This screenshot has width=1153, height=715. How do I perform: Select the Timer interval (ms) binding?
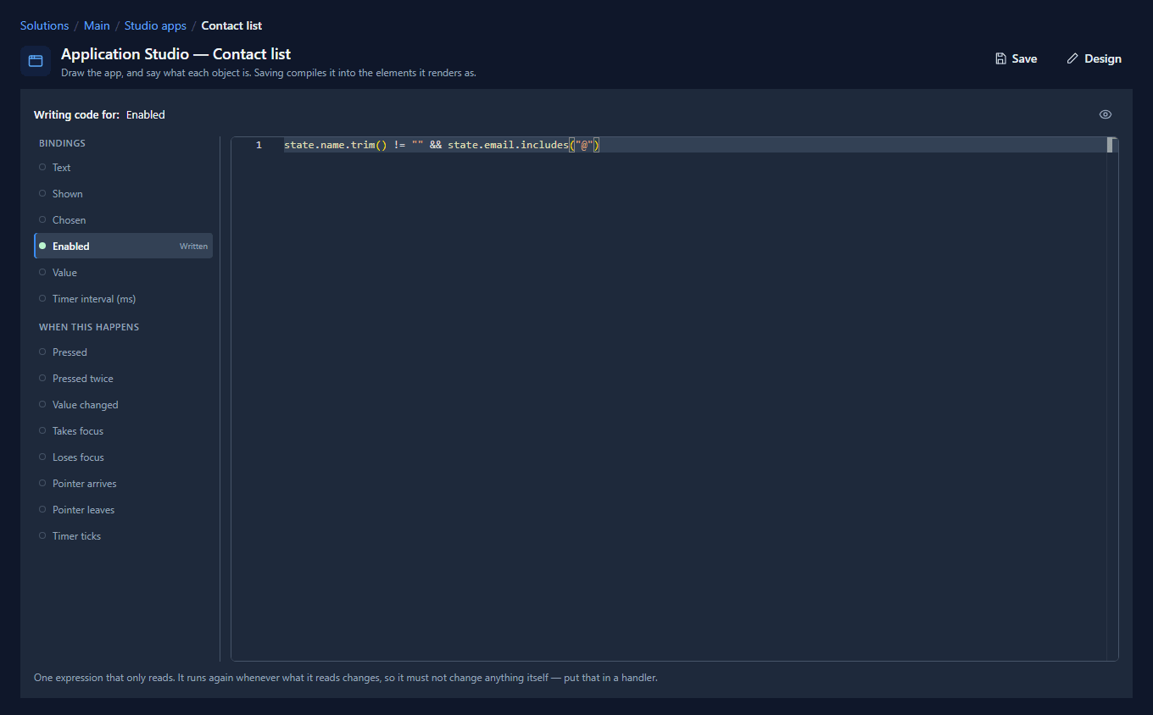click(x=123, y=299)
